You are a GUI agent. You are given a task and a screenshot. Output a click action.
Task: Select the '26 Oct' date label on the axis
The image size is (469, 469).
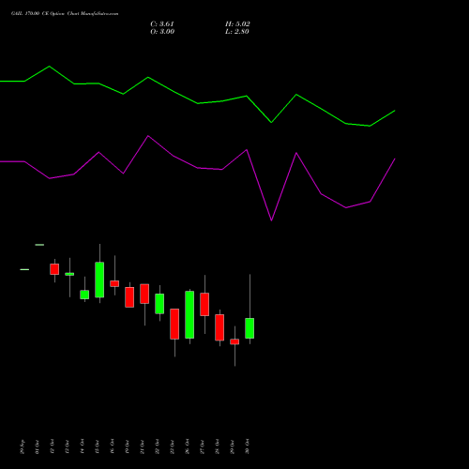point(188,446)
